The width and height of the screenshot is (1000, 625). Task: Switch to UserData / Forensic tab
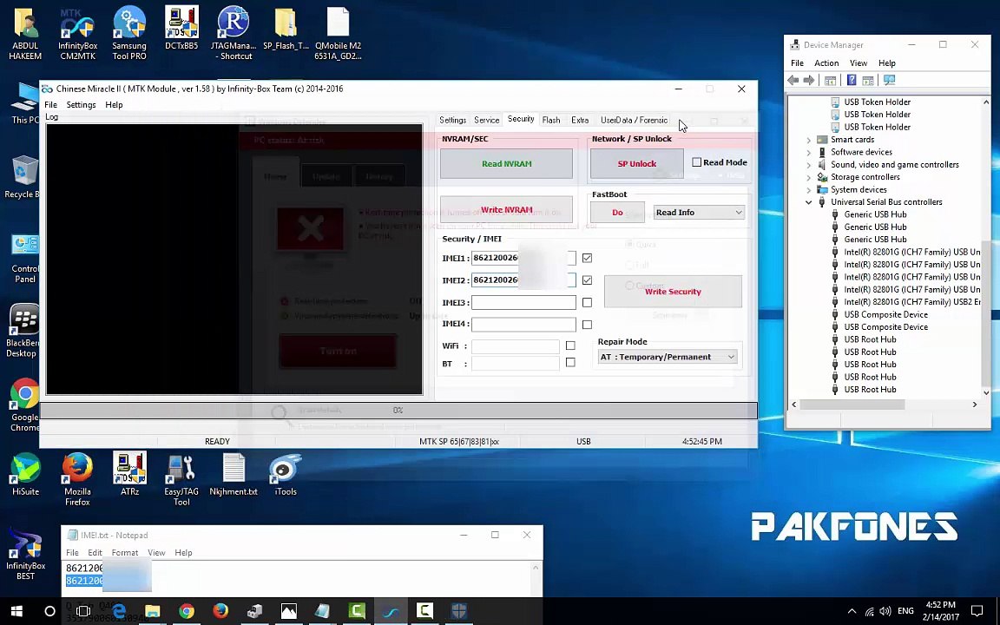(634, 120)
